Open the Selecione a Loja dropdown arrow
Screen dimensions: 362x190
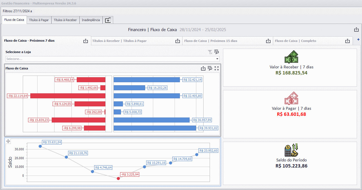217,59
